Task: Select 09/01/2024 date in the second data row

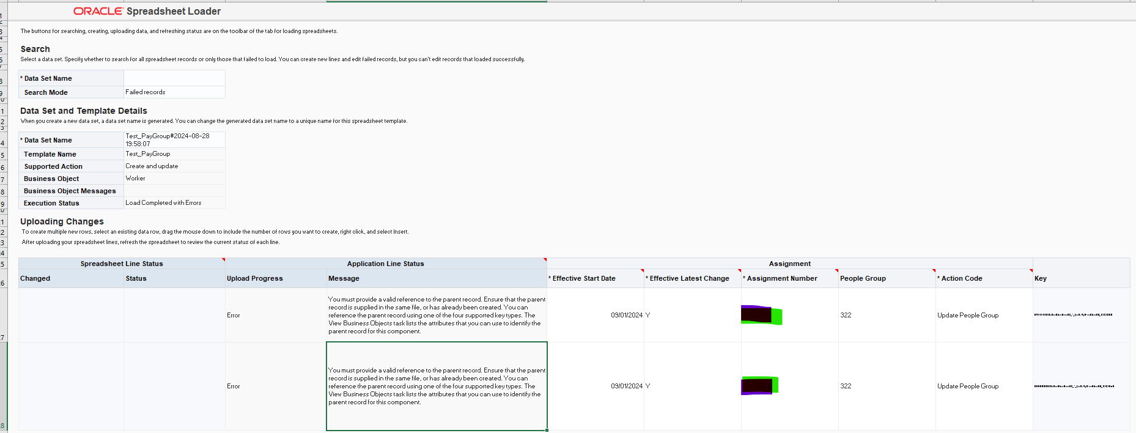Action: (x=596, y=386)
